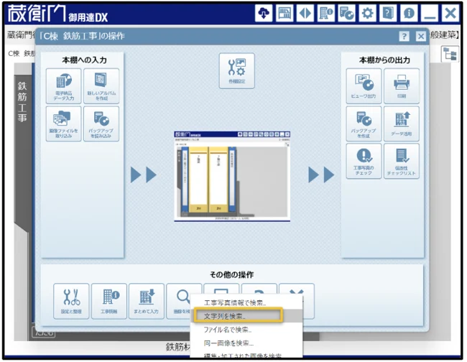Open 電子納品データ入力 icon
This screenshot has width=467, height=362.
tap(63, 86)
